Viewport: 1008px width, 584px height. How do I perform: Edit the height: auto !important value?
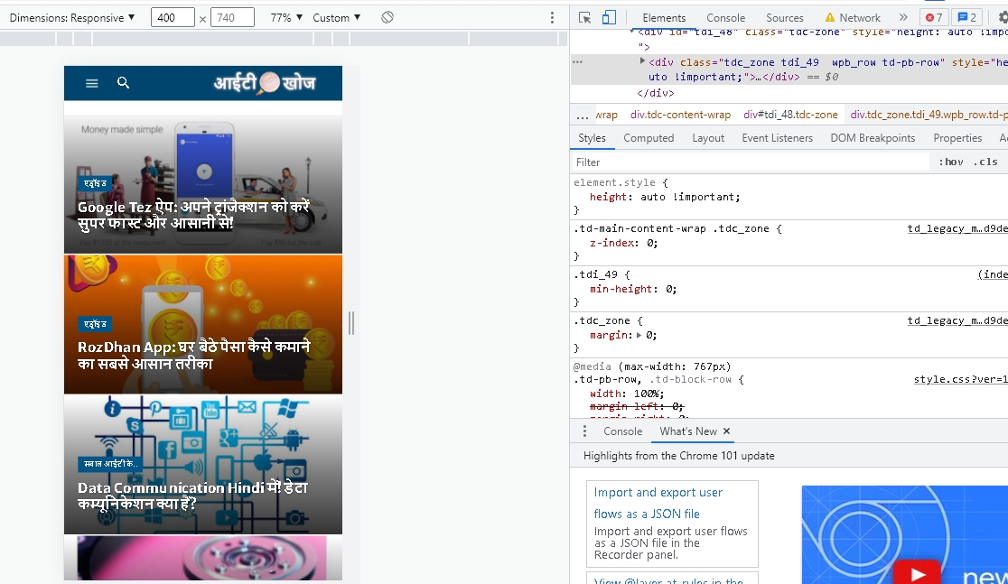pos(690,198)
